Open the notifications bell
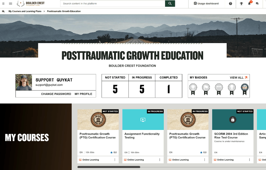 pos(249,4)
